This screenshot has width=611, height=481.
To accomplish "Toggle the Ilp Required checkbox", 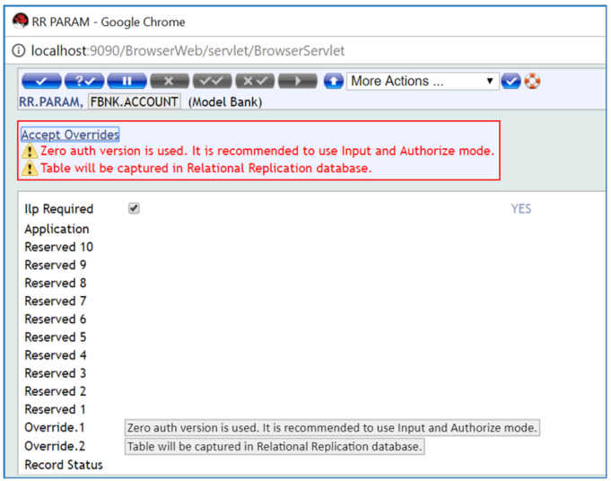I will [134, 208].
